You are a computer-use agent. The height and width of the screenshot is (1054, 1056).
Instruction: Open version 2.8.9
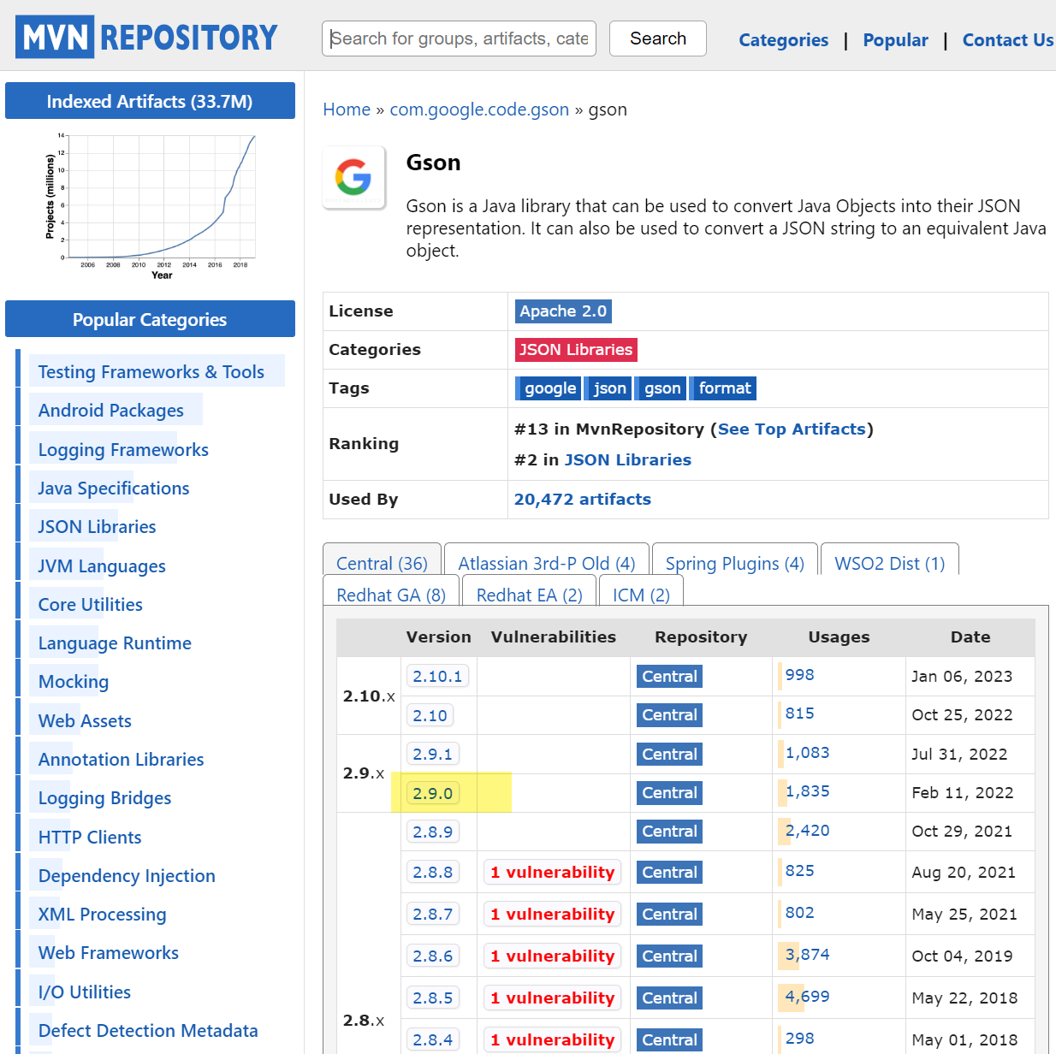(432, 832)
